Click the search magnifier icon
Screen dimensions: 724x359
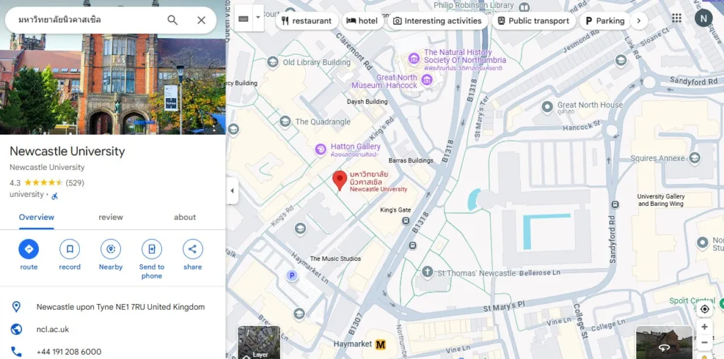click(173, 20)
